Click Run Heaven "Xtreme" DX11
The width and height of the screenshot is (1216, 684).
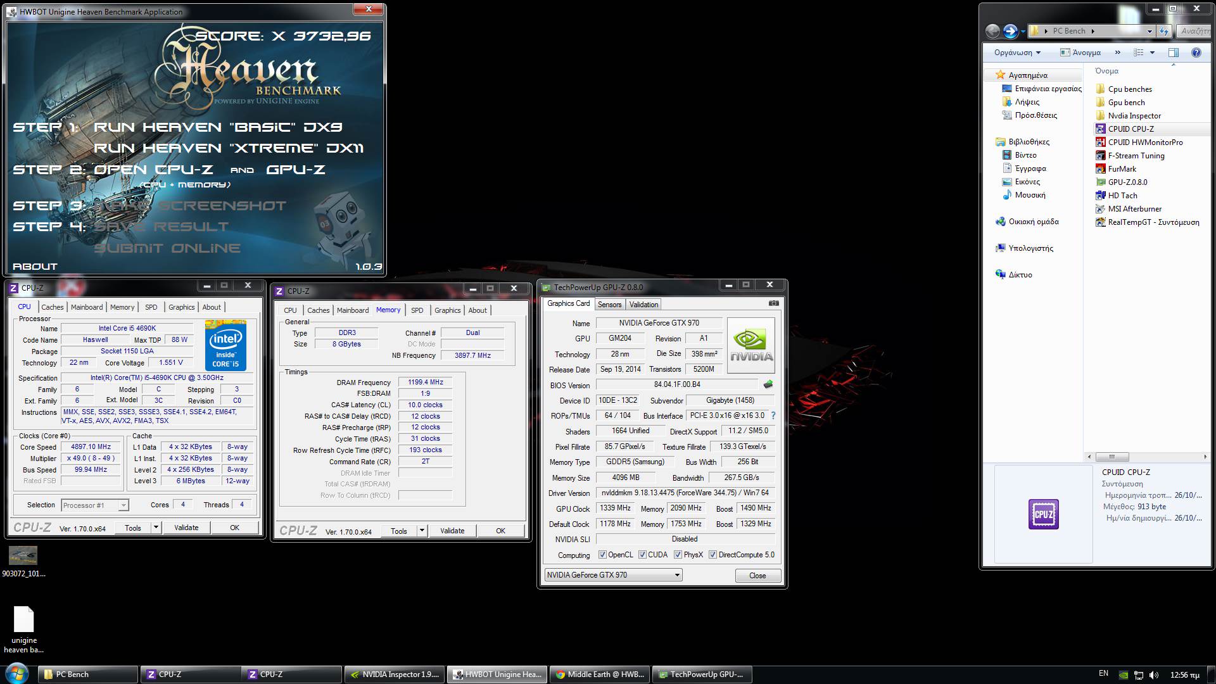coord(229,148)
